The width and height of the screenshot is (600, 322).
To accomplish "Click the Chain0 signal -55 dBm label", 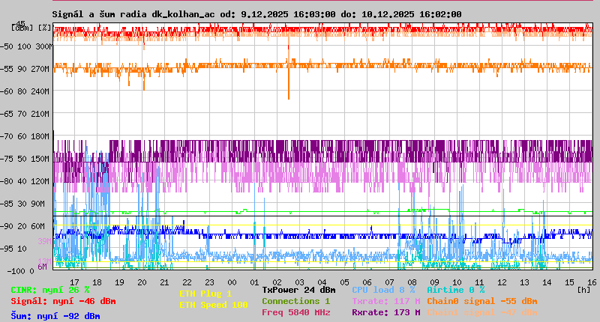I will point(481,301).
